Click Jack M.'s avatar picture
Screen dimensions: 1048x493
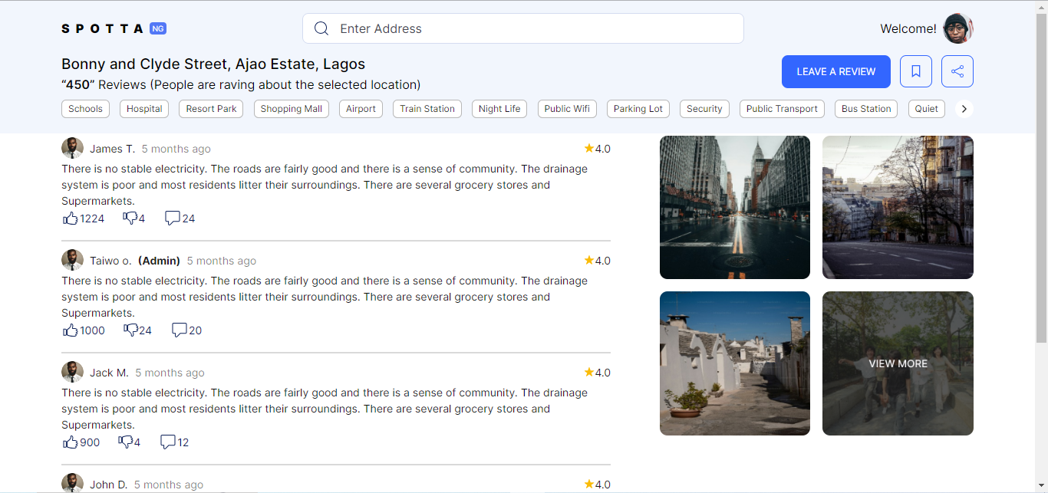coord(72,372)
